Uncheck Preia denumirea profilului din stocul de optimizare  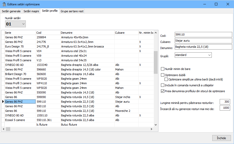point(163,91)
